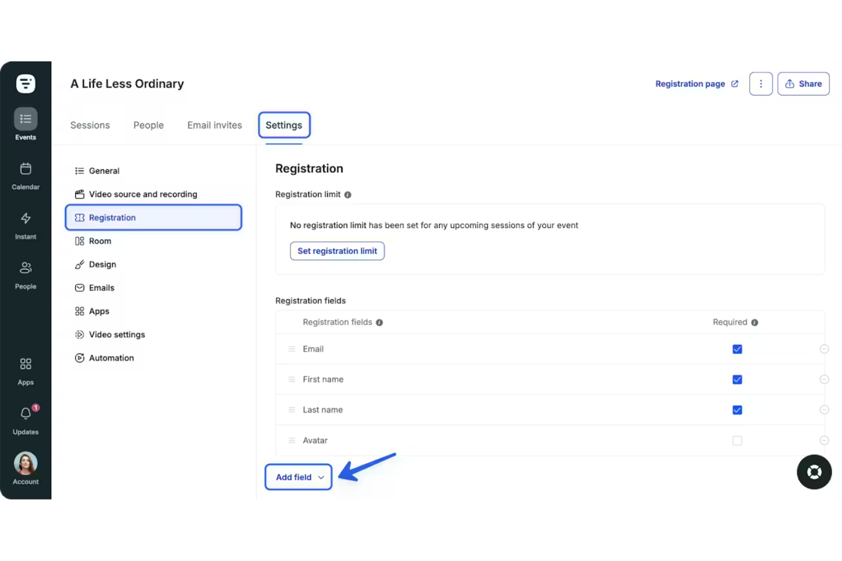Check Updates notifications in the sidebar

tap(25, 415)
